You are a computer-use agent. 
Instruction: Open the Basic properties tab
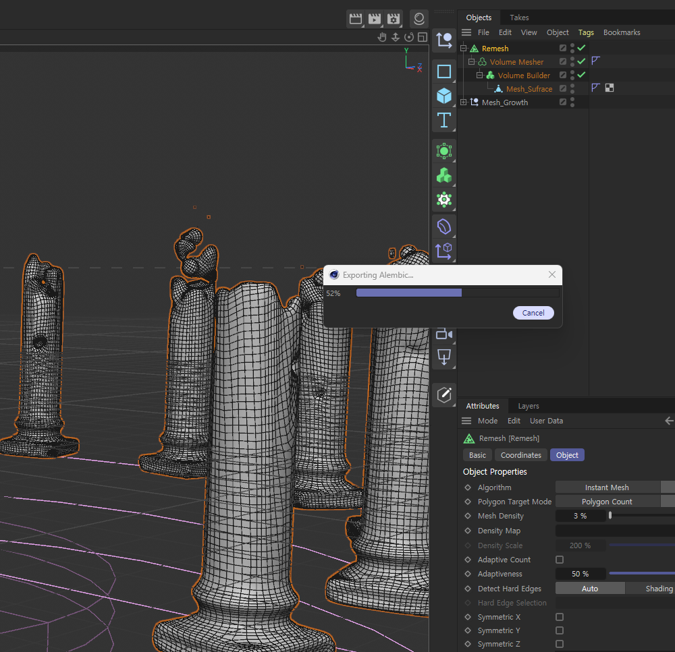coord(477,455)
